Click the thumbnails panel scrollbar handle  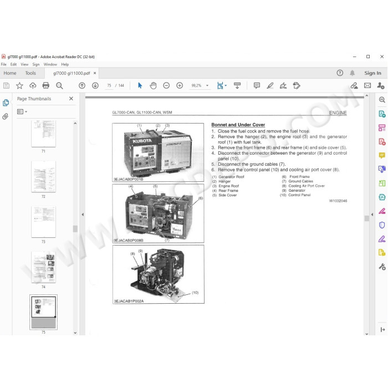coord(75,228)
